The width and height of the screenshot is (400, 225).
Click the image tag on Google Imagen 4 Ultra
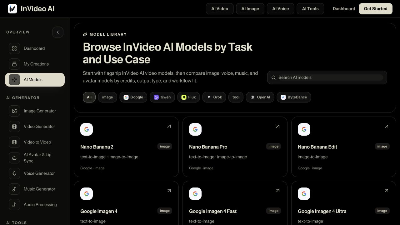click(382, 211)
